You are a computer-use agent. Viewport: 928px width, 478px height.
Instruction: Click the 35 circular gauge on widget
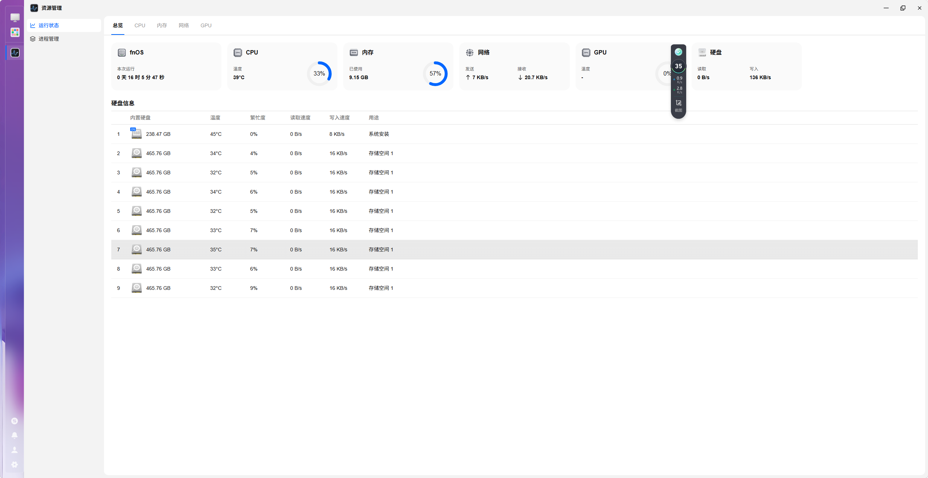(x=679, y=66)
